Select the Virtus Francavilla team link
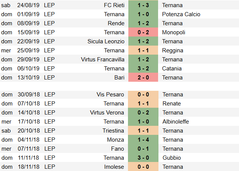Screen dimensions: 239x171 click(103, 60)
